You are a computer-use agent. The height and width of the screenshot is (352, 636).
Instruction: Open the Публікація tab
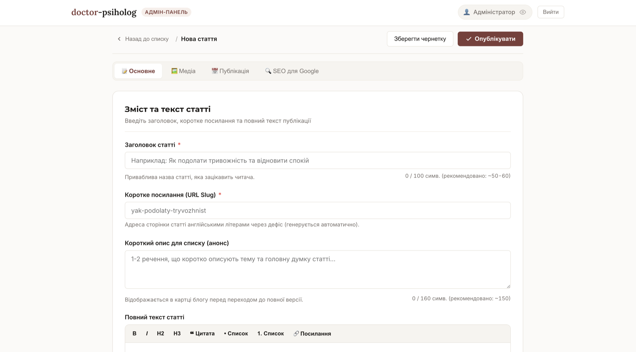click(230, 71)
